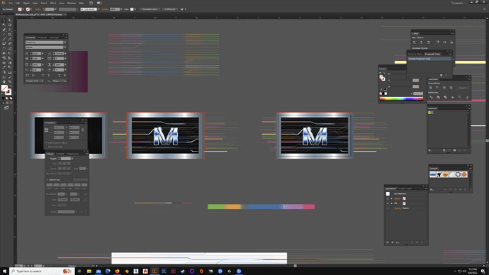
Task: Click the Unite icon in Pathfinder panel
Action: point(431,88)
